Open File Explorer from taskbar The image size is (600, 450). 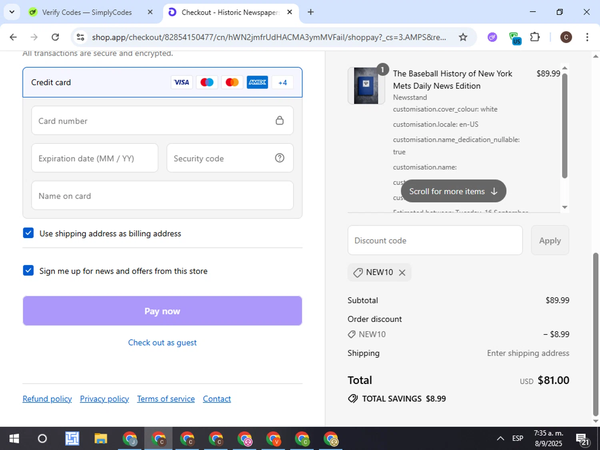101,439
